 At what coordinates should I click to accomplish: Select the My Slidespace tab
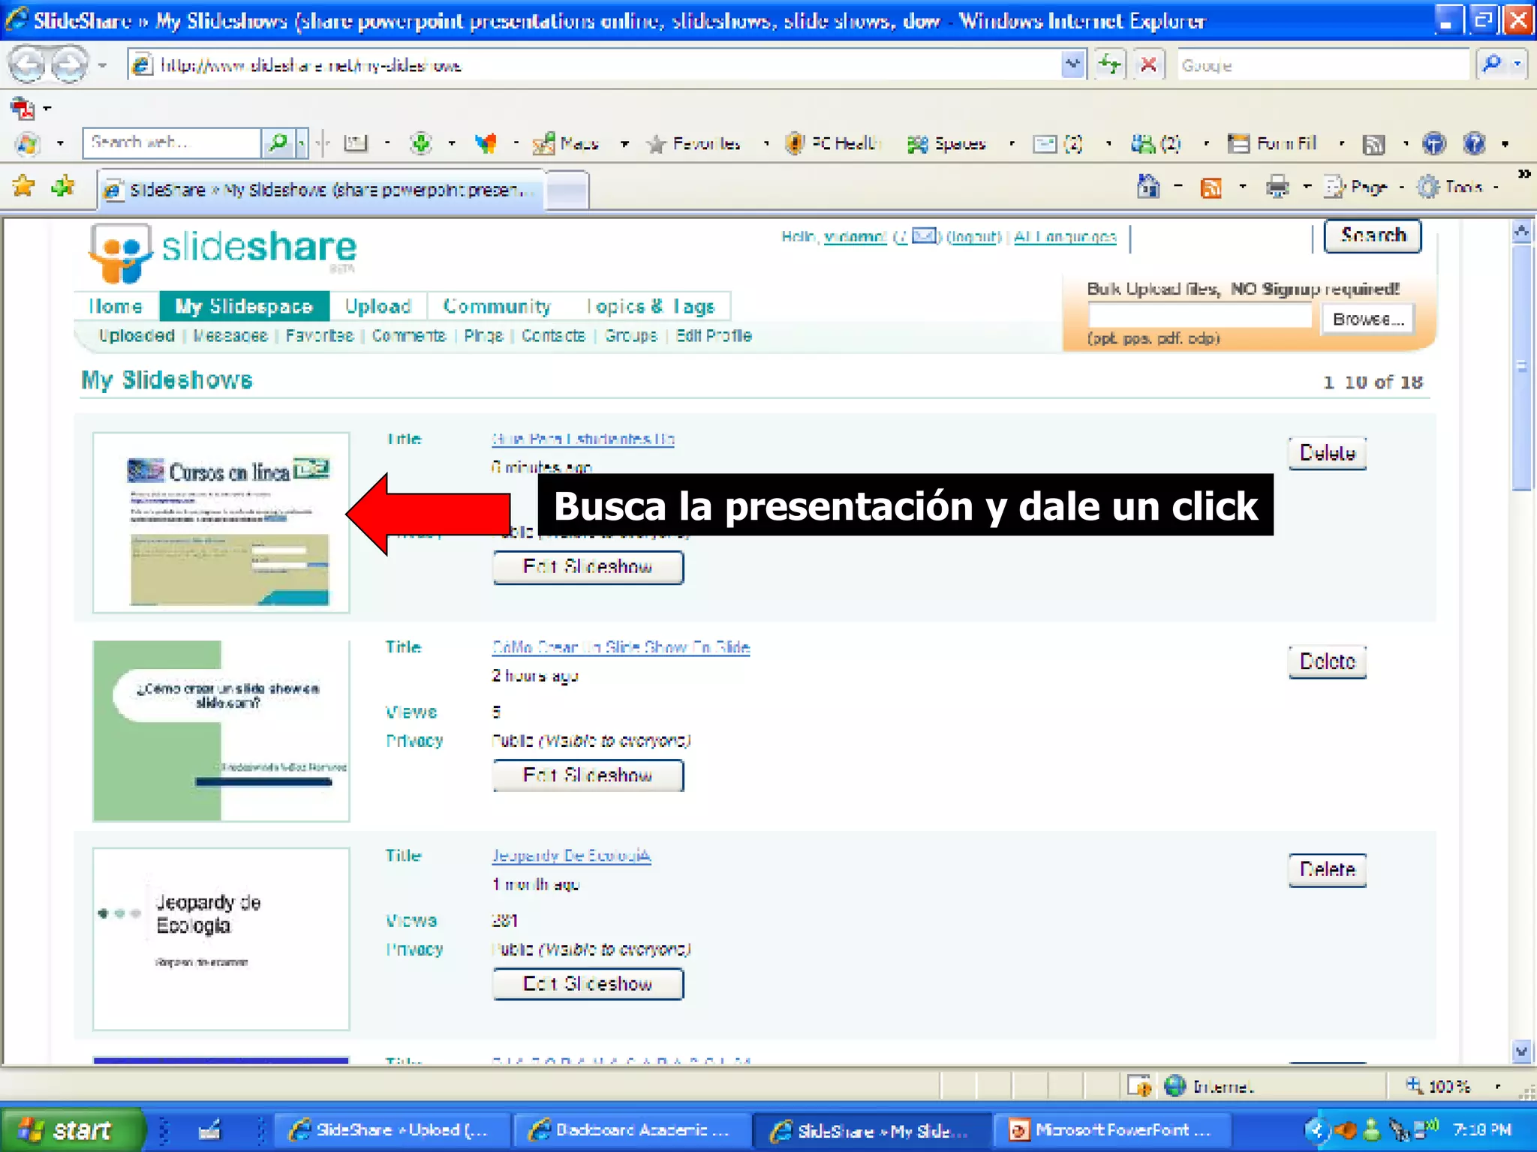[x=244, y=306]
